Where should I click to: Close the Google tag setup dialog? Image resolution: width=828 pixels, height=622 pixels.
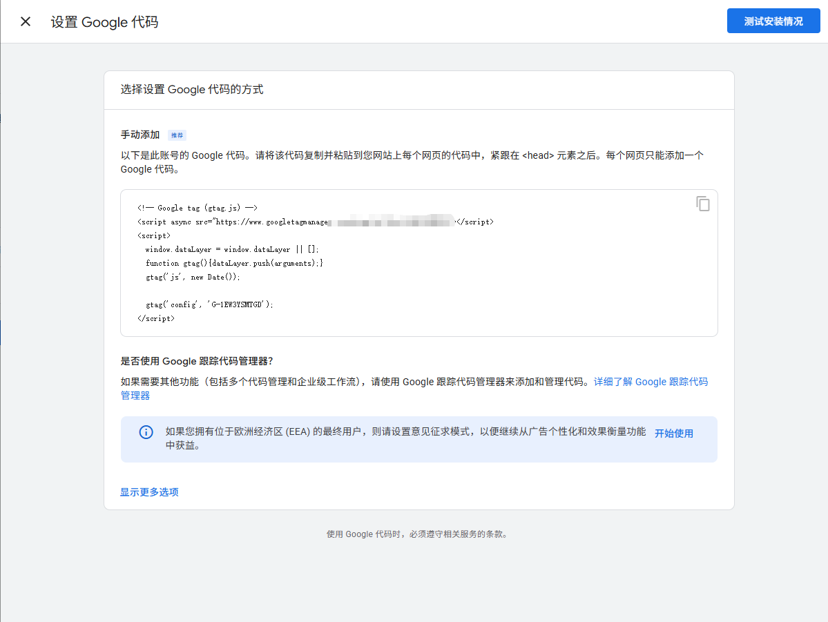(26, 21)
